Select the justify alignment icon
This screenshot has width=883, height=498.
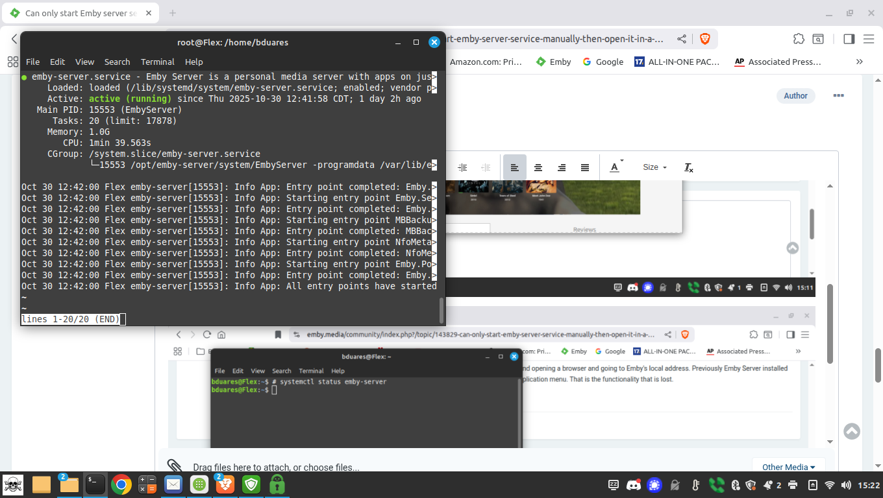pos(585,167)
